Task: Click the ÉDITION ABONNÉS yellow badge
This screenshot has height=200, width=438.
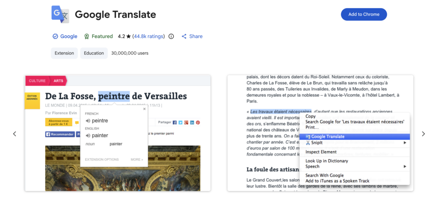Action: click(32, 101)
